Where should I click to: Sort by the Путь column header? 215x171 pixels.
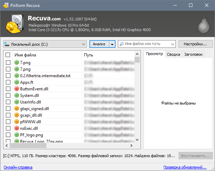108,55
